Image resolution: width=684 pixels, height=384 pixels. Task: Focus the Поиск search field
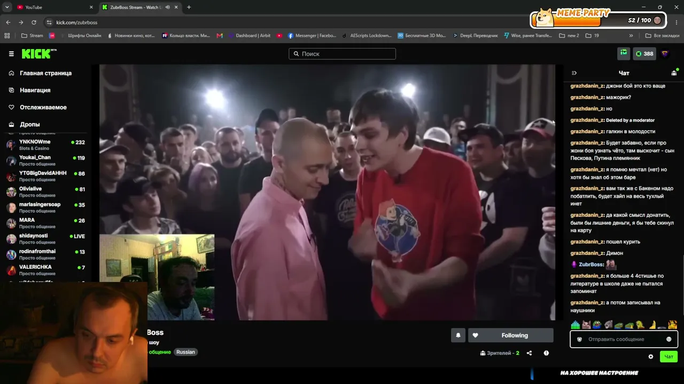pyautogui.click(x=342, y=54)
